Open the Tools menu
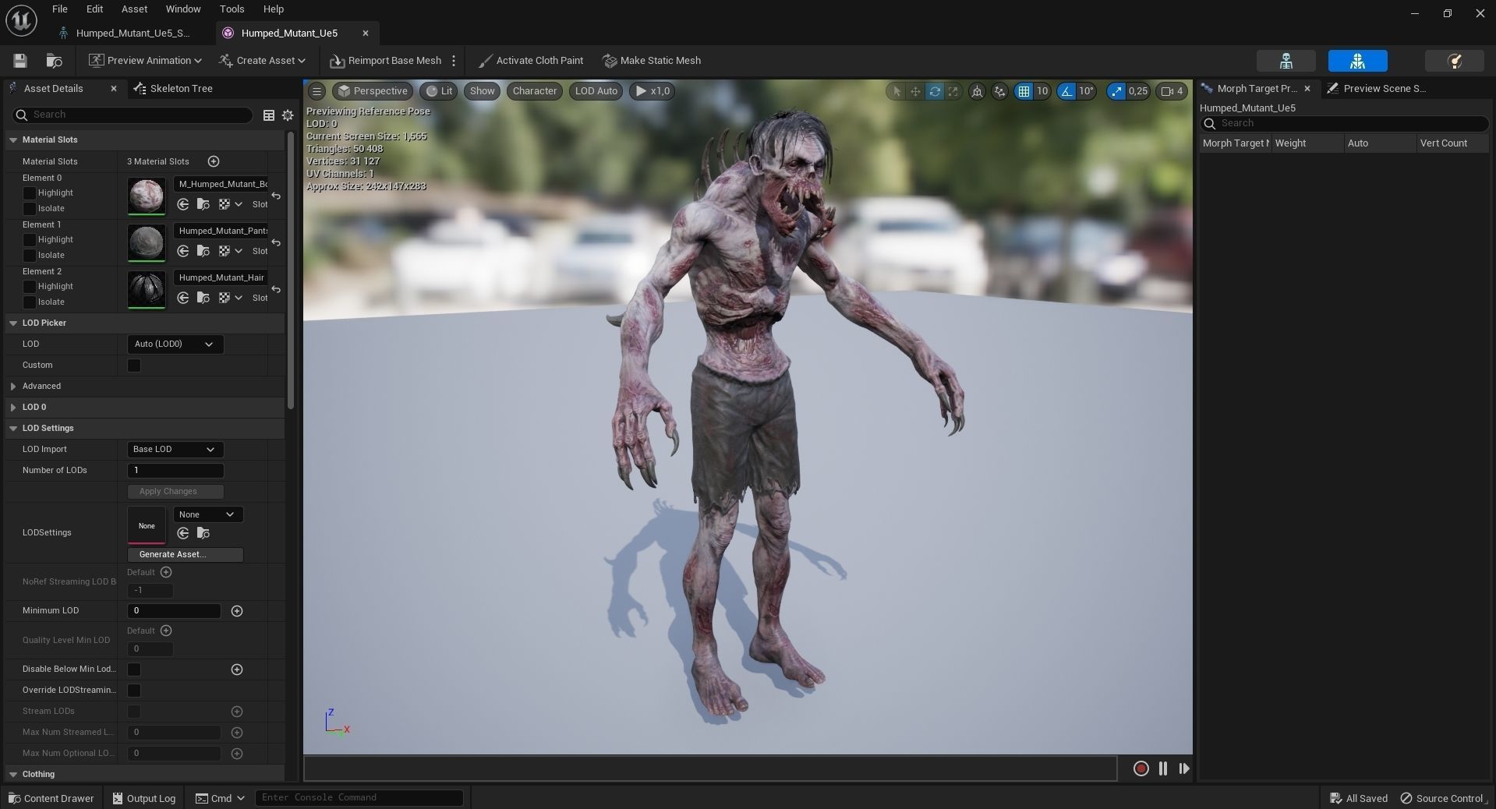The width and height of the screenshot is (1496, 809). tap(232, 9)
